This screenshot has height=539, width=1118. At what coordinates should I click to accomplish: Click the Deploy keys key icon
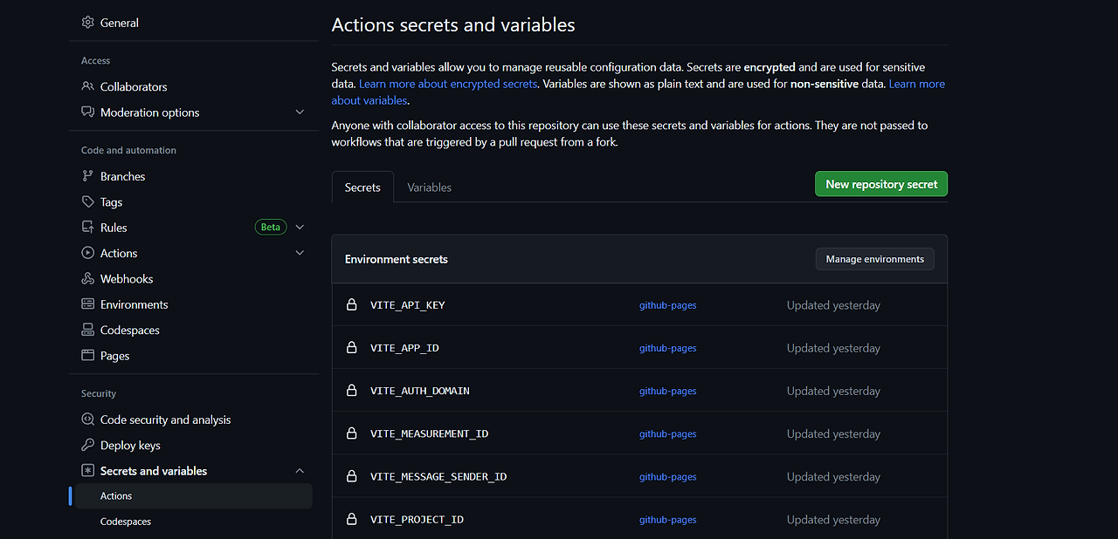pyautogui.click(x=87, y=445)
